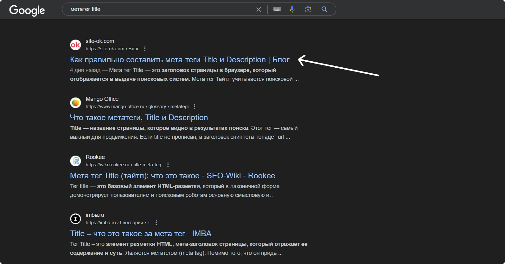This screenshot has height=264, width=505.
Task: Click the imba.ru favicon
Action: 75,218
